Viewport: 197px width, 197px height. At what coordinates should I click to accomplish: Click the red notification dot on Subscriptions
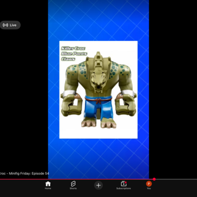(126, 182)
